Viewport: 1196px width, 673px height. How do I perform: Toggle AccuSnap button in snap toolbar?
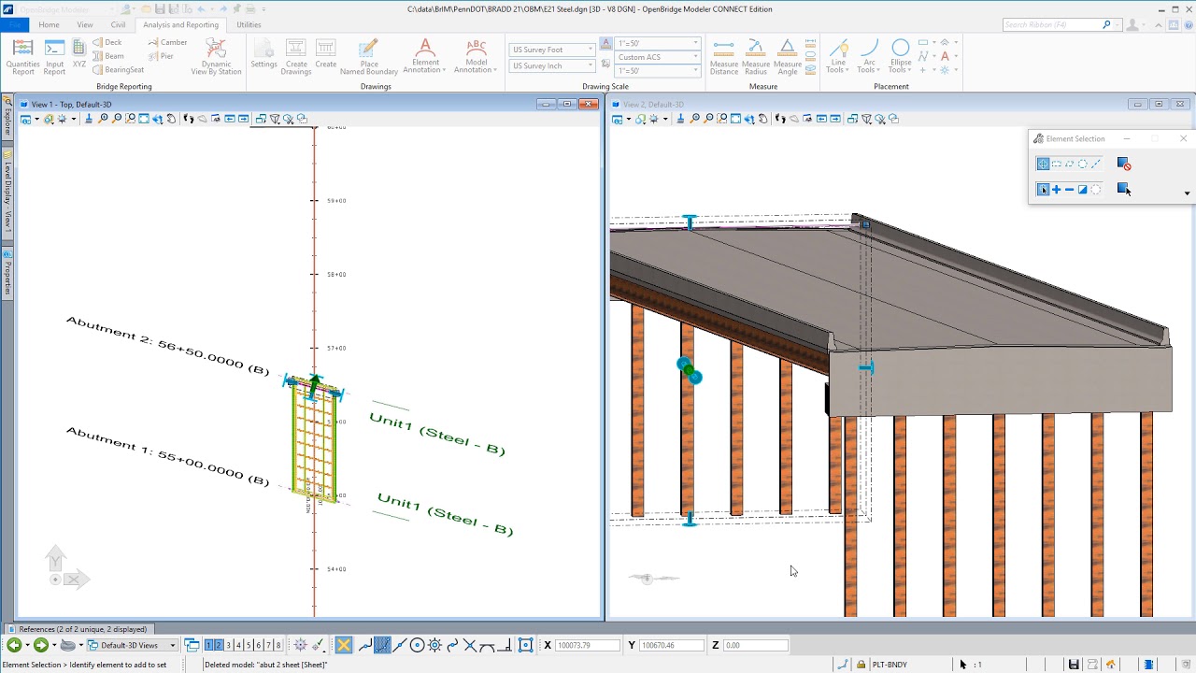(x=344, y=645)
